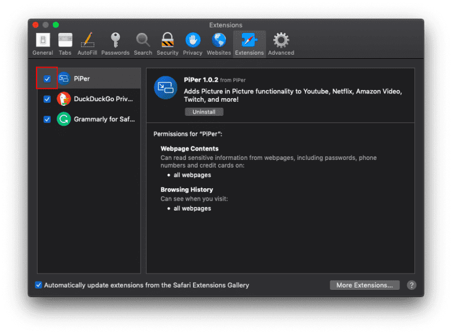
Task: Open the Advanced gear pane
Action: (281, 44)
